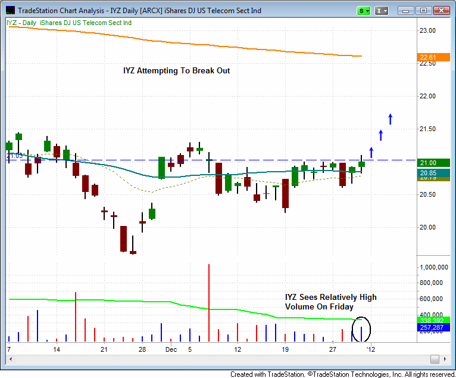Click the 22.00 price axis label

(x=427, y=96)
